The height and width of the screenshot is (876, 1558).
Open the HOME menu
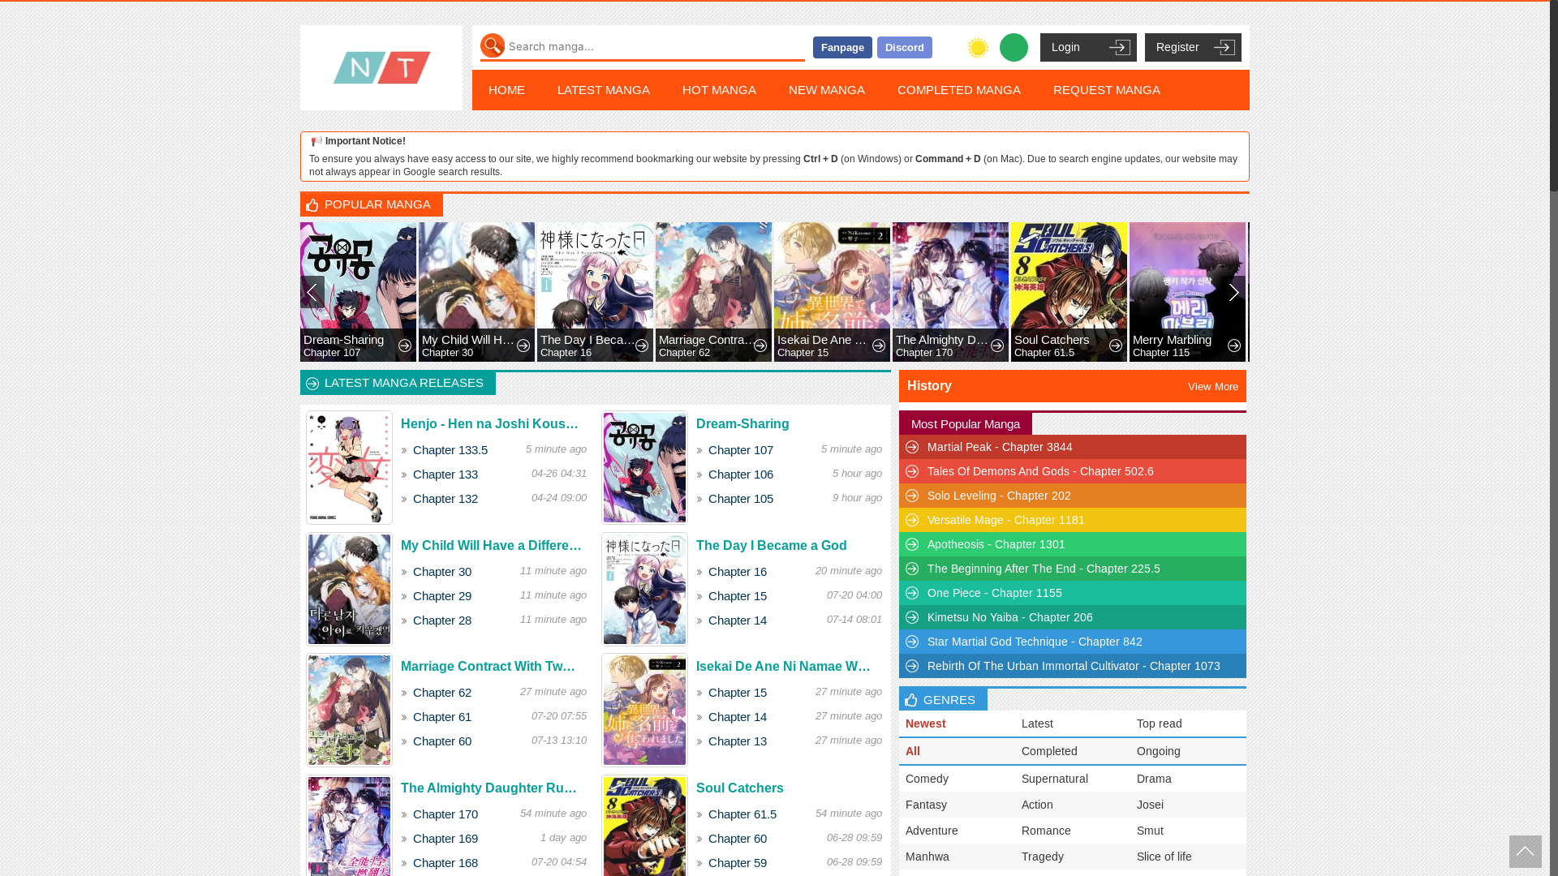pyautogui.click(x=506, y=90)
